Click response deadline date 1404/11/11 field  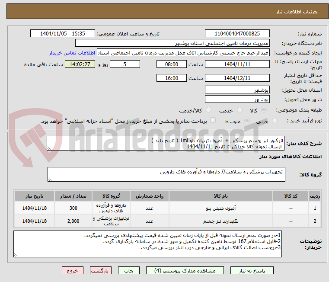237,64
